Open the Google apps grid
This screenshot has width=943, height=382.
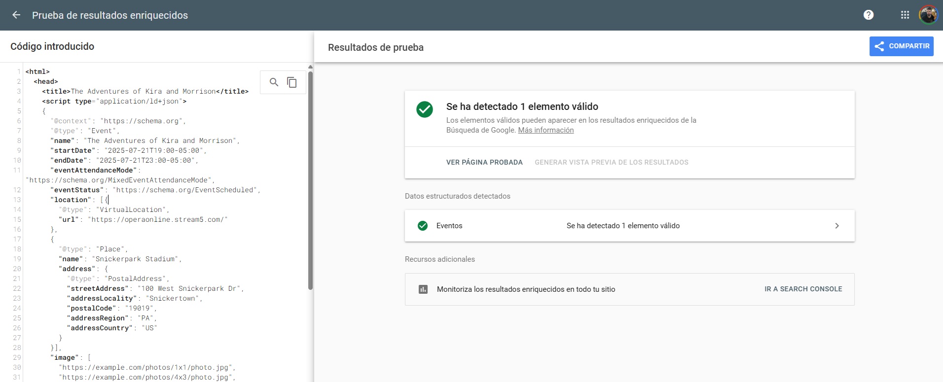tap(905, 15)
